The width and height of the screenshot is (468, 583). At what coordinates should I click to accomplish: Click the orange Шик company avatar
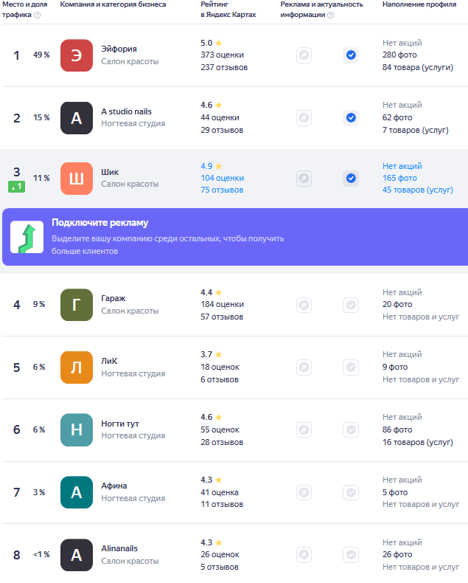coord(77,179)
